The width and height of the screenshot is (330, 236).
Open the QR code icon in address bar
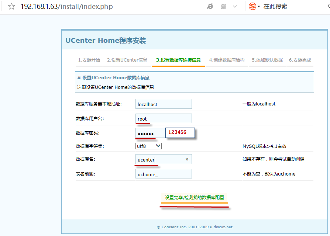pyautogui.click(x=223, y=6)
